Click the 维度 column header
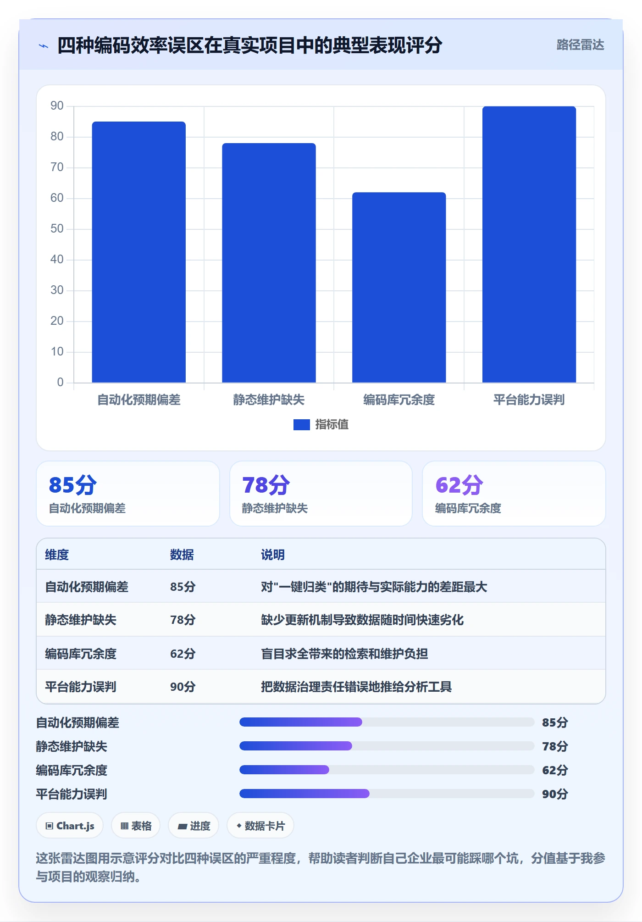 click(57, 555)
